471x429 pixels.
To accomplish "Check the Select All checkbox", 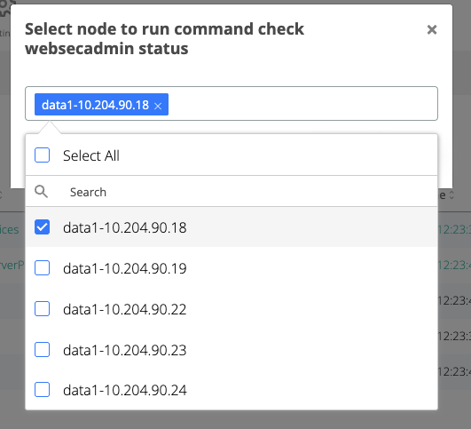I will (42, 155).
